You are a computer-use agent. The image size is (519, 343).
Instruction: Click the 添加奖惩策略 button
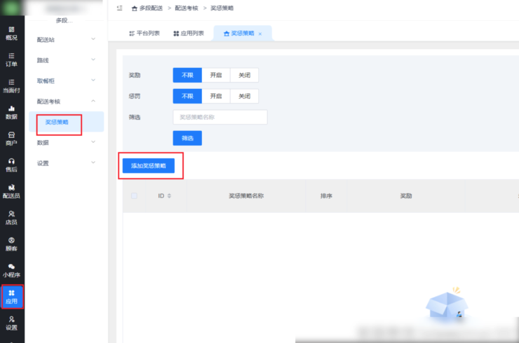point(148,166)
